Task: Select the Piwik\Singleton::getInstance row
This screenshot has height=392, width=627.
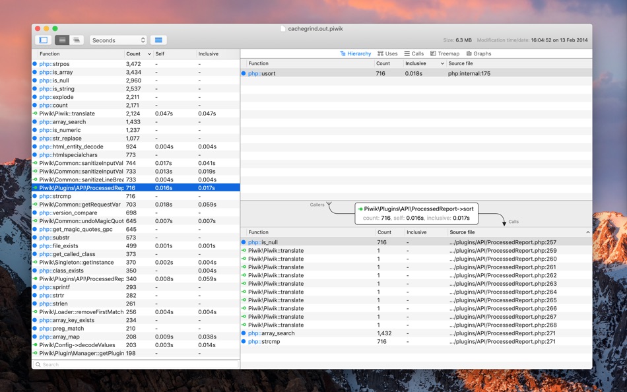Action: (x=136, y=263)
